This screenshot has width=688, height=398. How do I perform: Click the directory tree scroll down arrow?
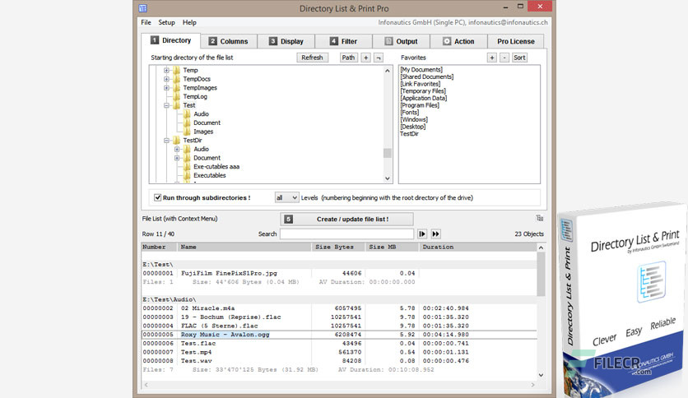(387, 178)
